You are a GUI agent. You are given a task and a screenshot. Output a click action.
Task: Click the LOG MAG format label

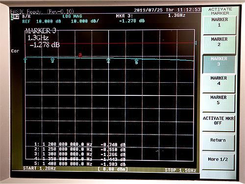pyautogui.click(x=72, y=16)
